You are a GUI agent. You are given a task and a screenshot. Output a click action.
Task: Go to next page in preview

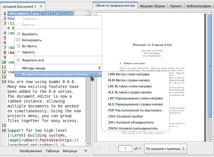[110, 149]
